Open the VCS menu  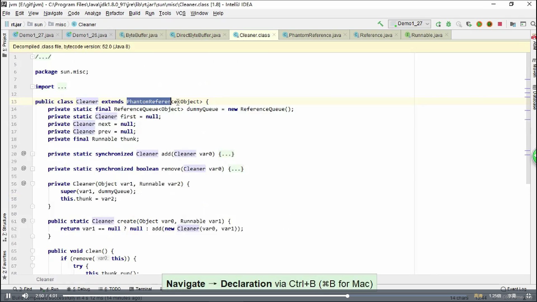coord(181,13)
